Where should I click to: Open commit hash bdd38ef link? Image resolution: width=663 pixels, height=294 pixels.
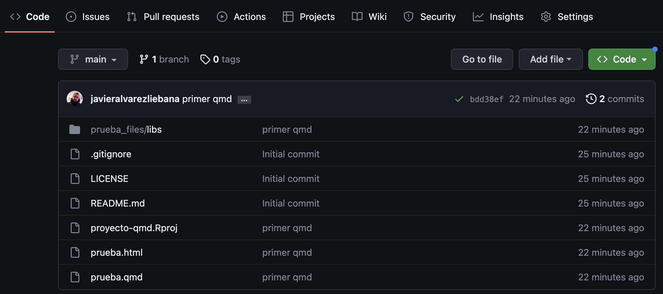tap(486, 99)
